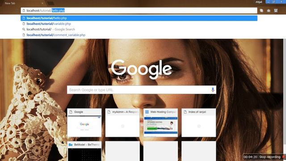The image size is (286, 161).
Task: Choose the localhost/tutorial/variable.php suggestion
Action: coord(139,24)
